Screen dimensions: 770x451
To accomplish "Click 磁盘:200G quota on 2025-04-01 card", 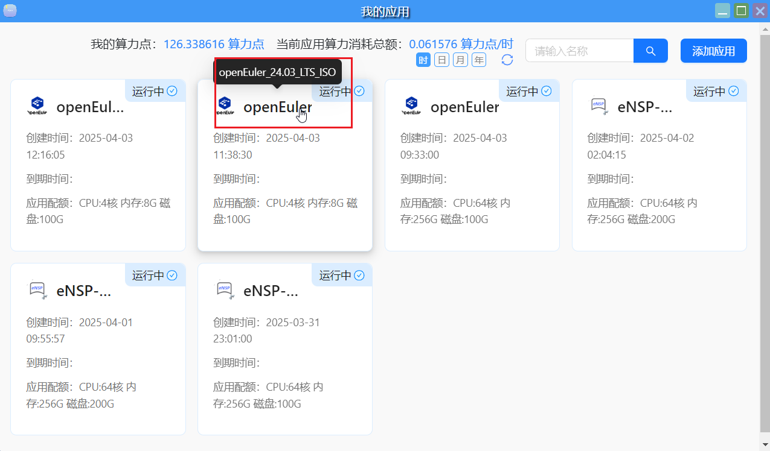I will pos(90,403).
